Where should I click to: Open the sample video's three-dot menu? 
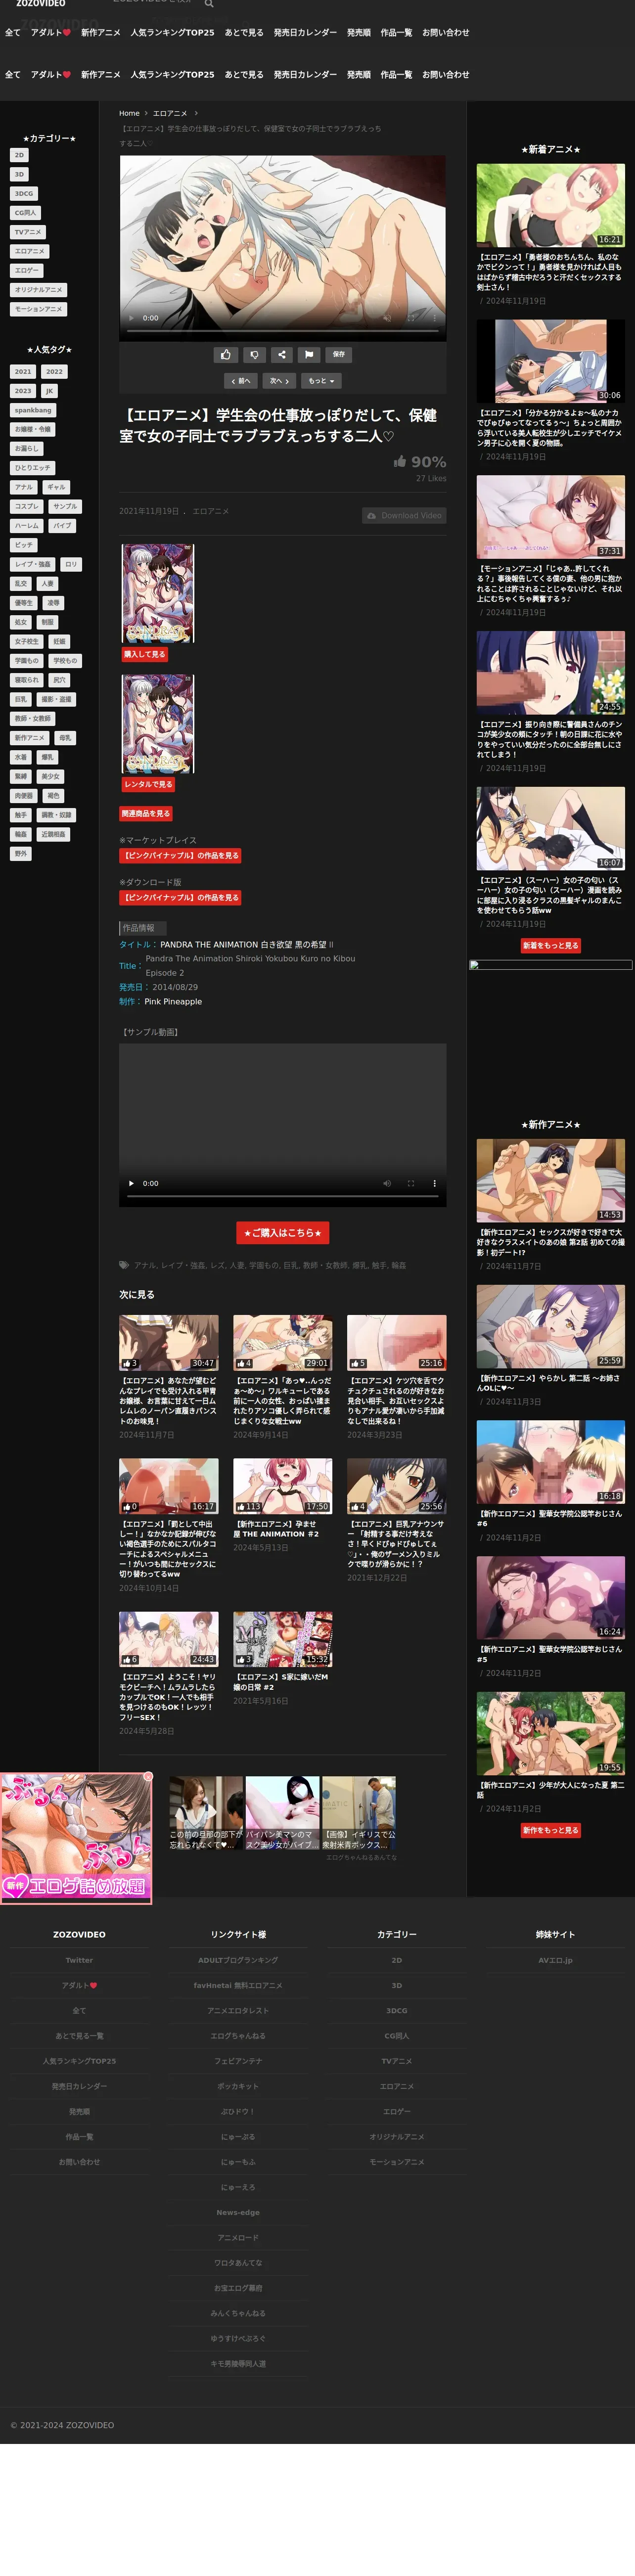(x=434, y=1183)
